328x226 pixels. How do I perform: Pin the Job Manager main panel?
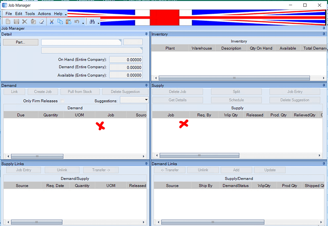point(324,28)
